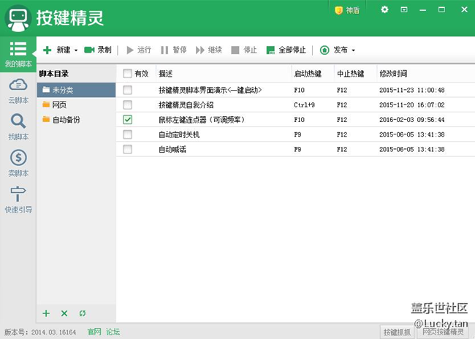Open settings gear in title bar
The height and width of the screenshot is (339, 475).
385,9
